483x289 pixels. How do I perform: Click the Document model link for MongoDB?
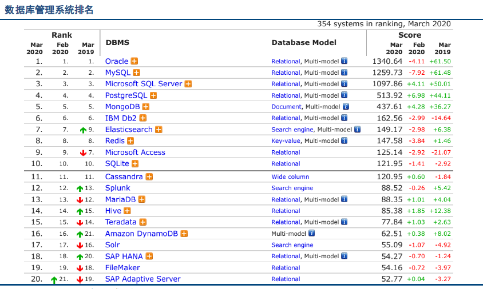click(287, 107)
